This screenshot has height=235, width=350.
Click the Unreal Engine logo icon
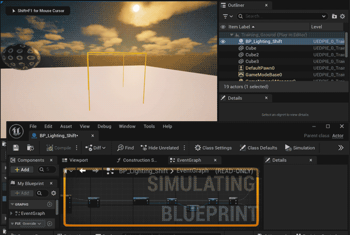click(16, 131)
